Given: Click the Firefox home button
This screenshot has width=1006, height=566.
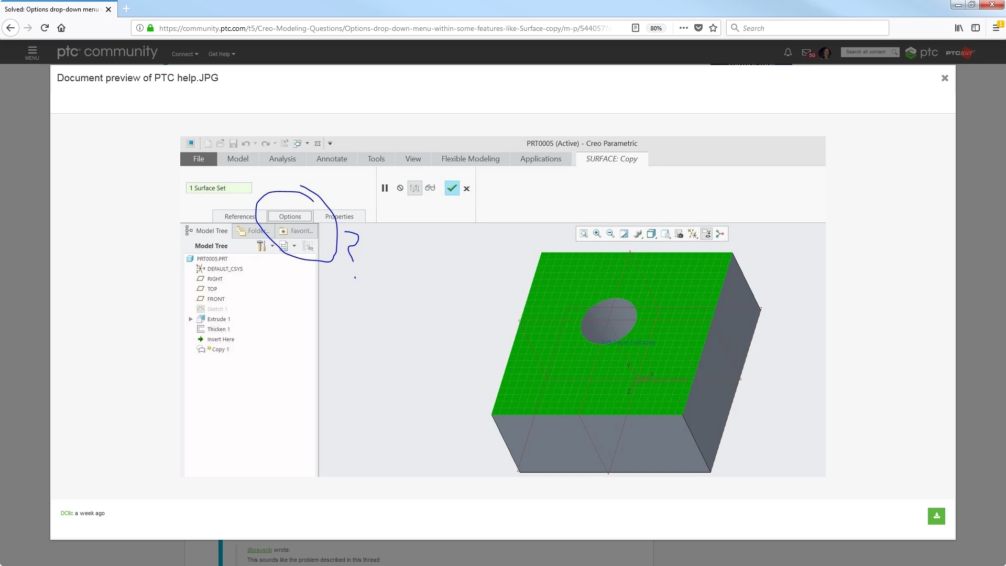Looking at the screenshot, I should click(x=61, y=28).
